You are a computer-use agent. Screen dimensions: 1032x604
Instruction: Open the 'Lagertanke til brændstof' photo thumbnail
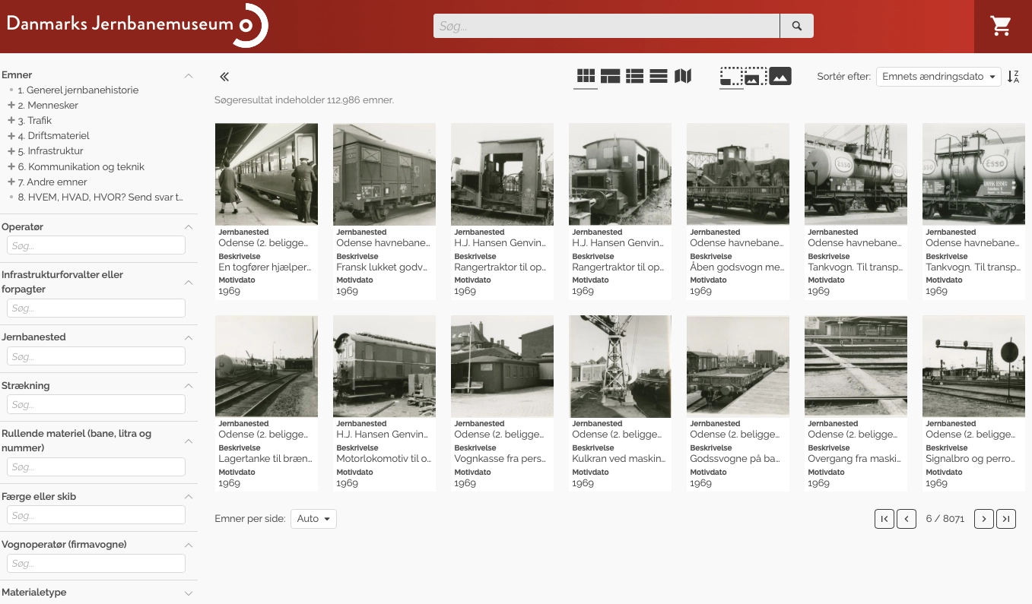pos(266,366)
